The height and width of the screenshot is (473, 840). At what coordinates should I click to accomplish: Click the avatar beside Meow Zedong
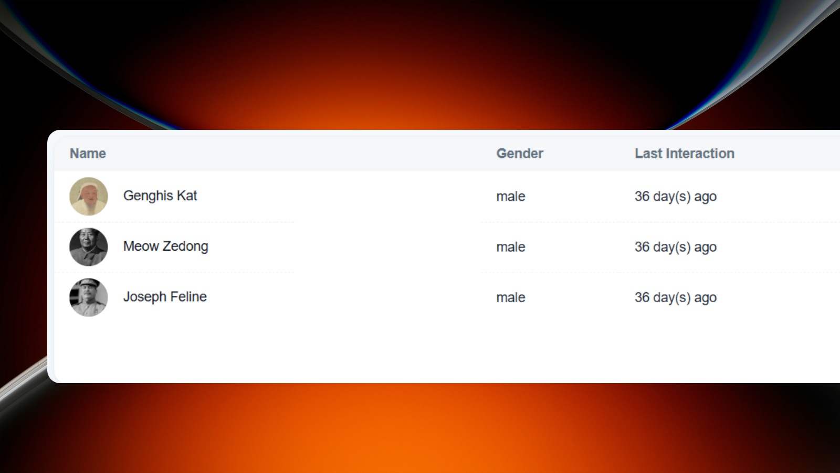coord(89,247)
